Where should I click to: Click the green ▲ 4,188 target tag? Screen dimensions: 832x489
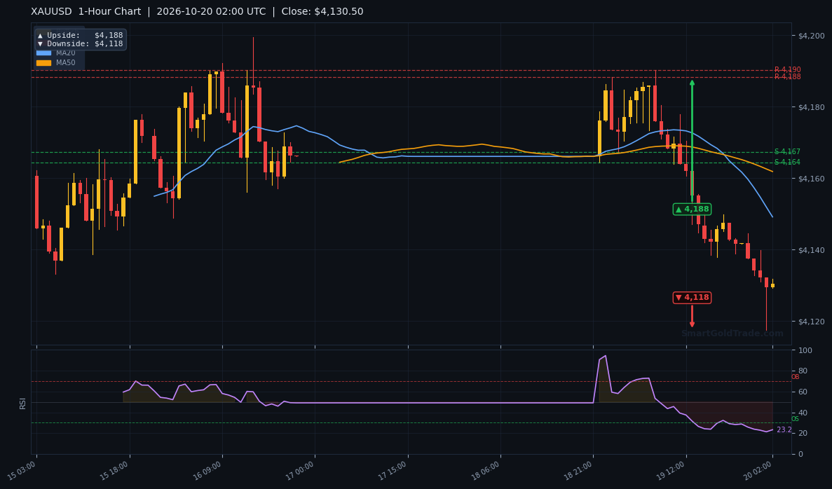point(692,209)
